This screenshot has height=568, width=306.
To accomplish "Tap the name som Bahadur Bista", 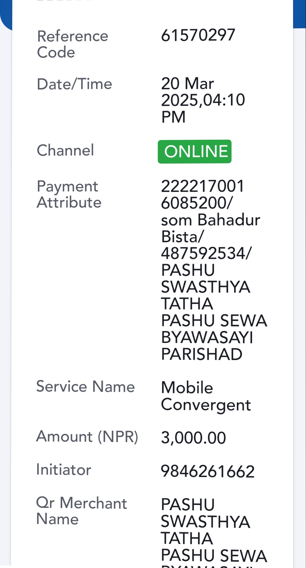I will click(x=211, y=228).
